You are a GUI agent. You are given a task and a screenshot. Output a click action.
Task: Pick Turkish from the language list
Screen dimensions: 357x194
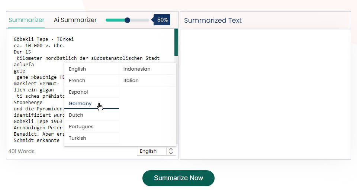click(92, 138)
